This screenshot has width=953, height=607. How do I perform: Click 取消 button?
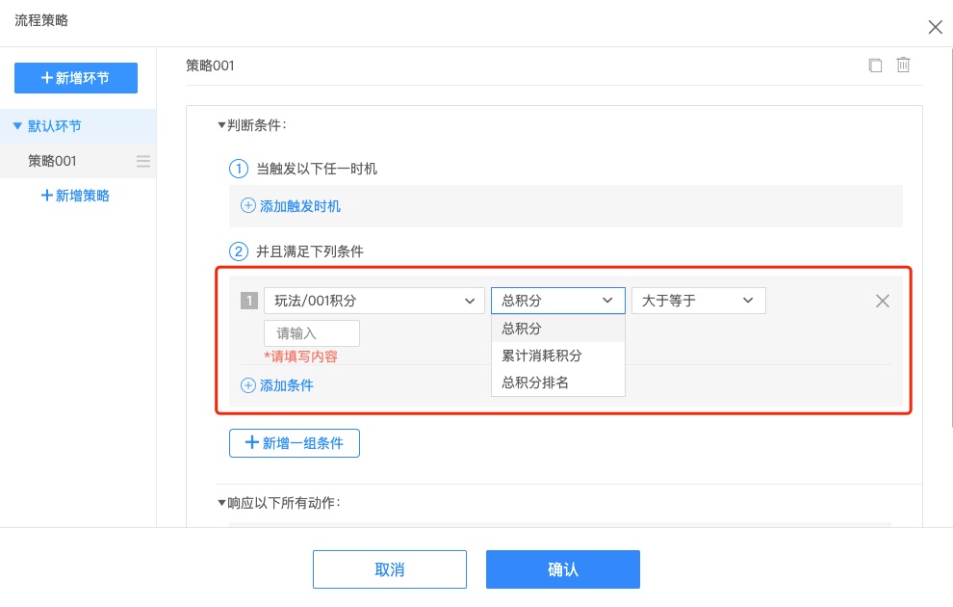[390, 569]
